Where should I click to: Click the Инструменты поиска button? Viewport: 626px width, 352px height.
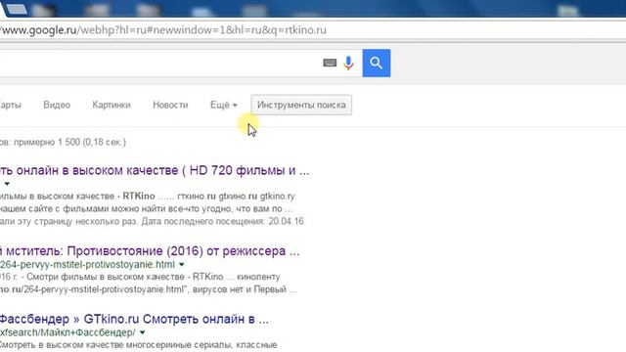301,105
